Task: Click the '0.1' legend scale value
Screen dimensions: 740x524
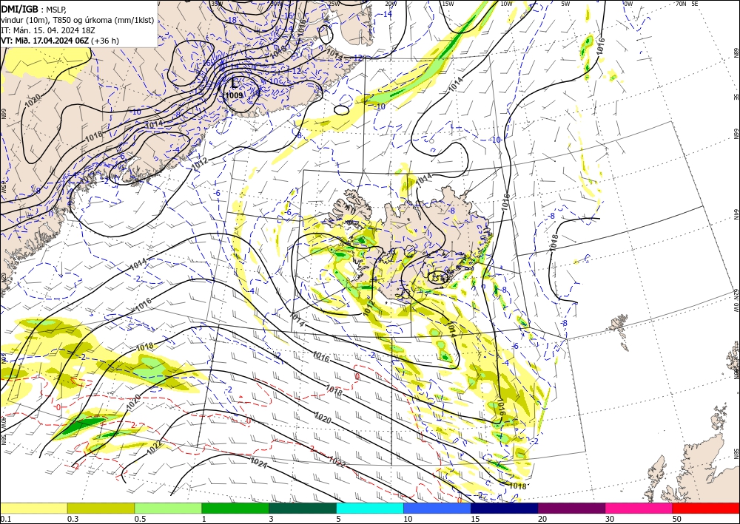Action: point(4,519)
